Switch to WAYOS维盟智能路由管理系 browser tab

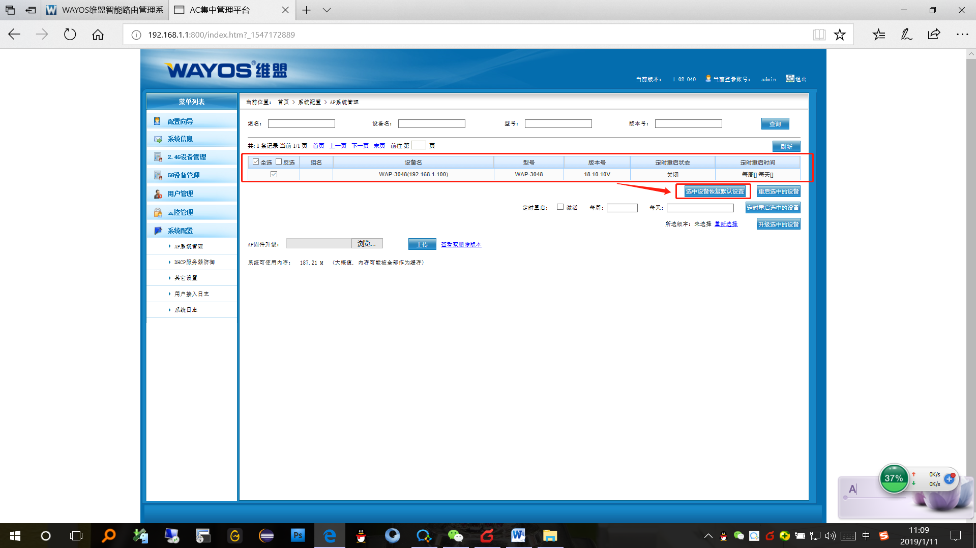click(x=105, y=10)
